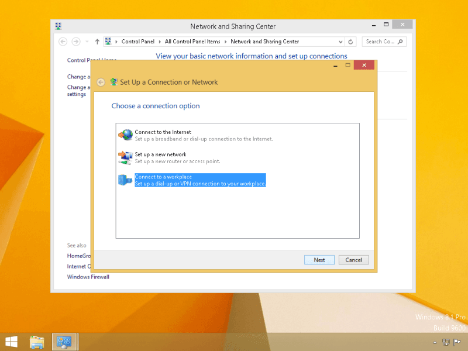
Task: Click the up arrow in the navigation bar
Action: click(x=97, y=42)
